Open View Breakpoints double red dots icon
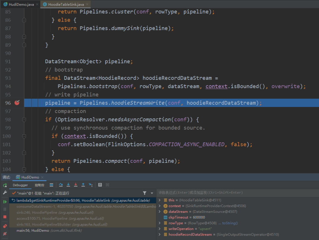This screenshot has height=240, width=319. click(5, 226)
